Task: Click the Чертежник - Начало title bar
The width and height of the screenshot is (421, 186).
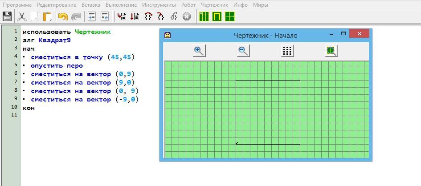Action: coord(266,36)
